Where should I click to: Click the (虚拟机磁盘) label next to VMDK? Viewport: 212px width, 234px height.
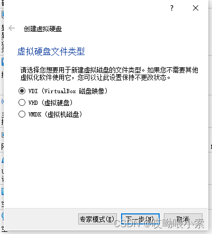tap(63, 114)
